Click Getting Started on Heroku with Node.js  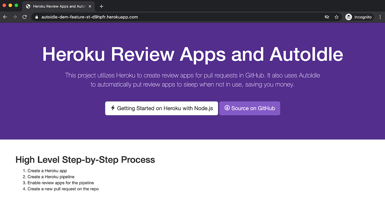pyautogui.click(x=161, y=108)
